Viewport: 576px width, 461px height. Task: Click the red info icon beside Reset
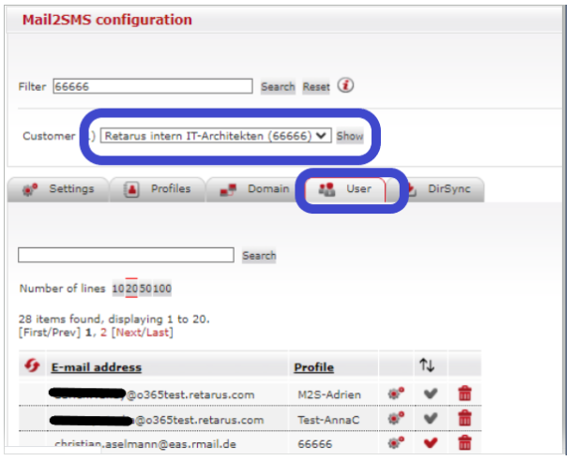pos(346,85)
